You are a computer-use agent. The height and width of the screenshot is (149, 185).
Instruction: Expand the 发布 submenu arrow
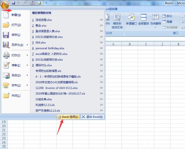click(27, 85)
